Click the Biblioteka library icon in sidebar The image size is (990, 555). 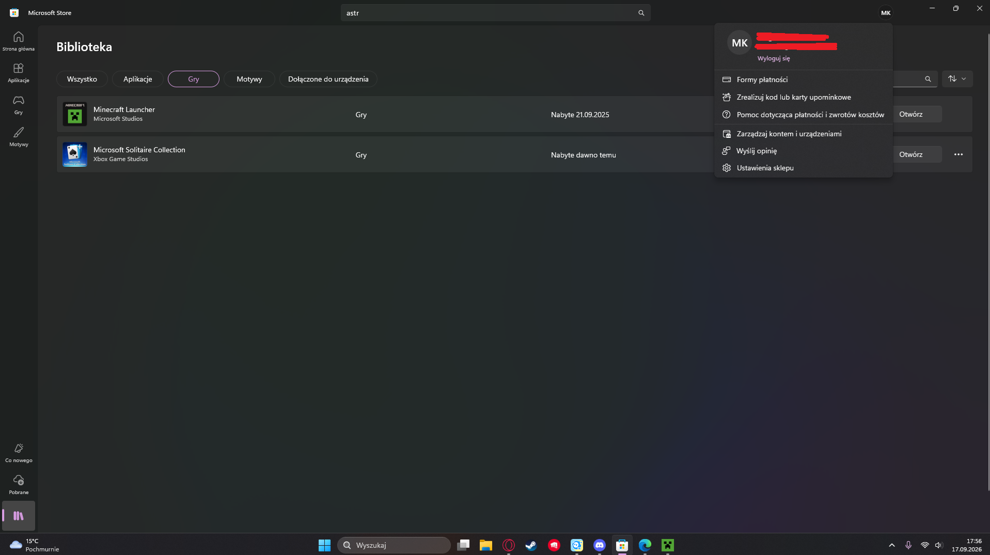coord(19,516)
